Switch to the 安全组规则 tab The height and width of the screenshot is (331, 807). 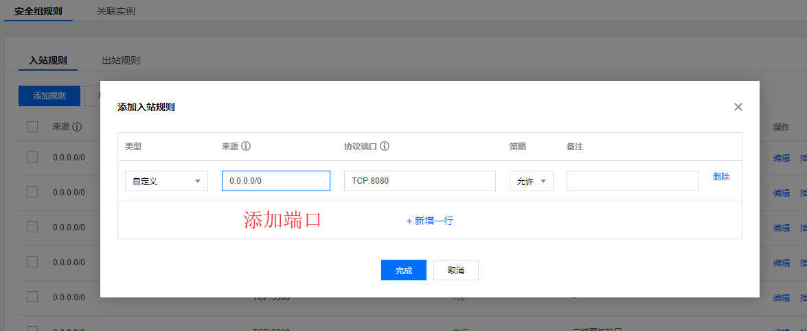(x=38, y=11)
